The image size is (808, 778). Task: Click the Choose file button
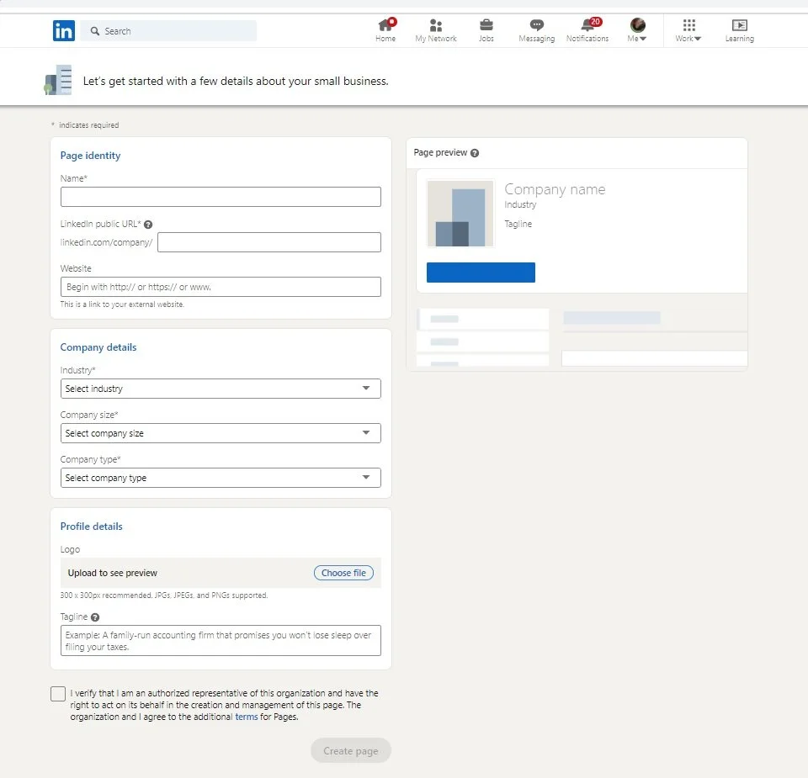click(x=343, y=573)
